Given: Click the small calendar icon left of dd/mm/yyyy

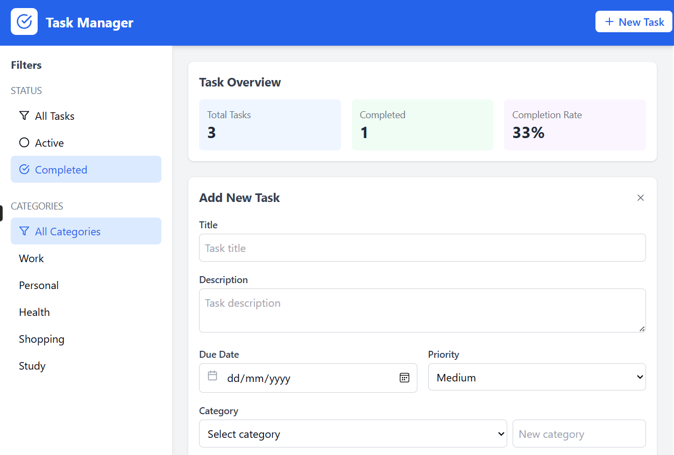Looking at the screenshot, I should (212, 375).
